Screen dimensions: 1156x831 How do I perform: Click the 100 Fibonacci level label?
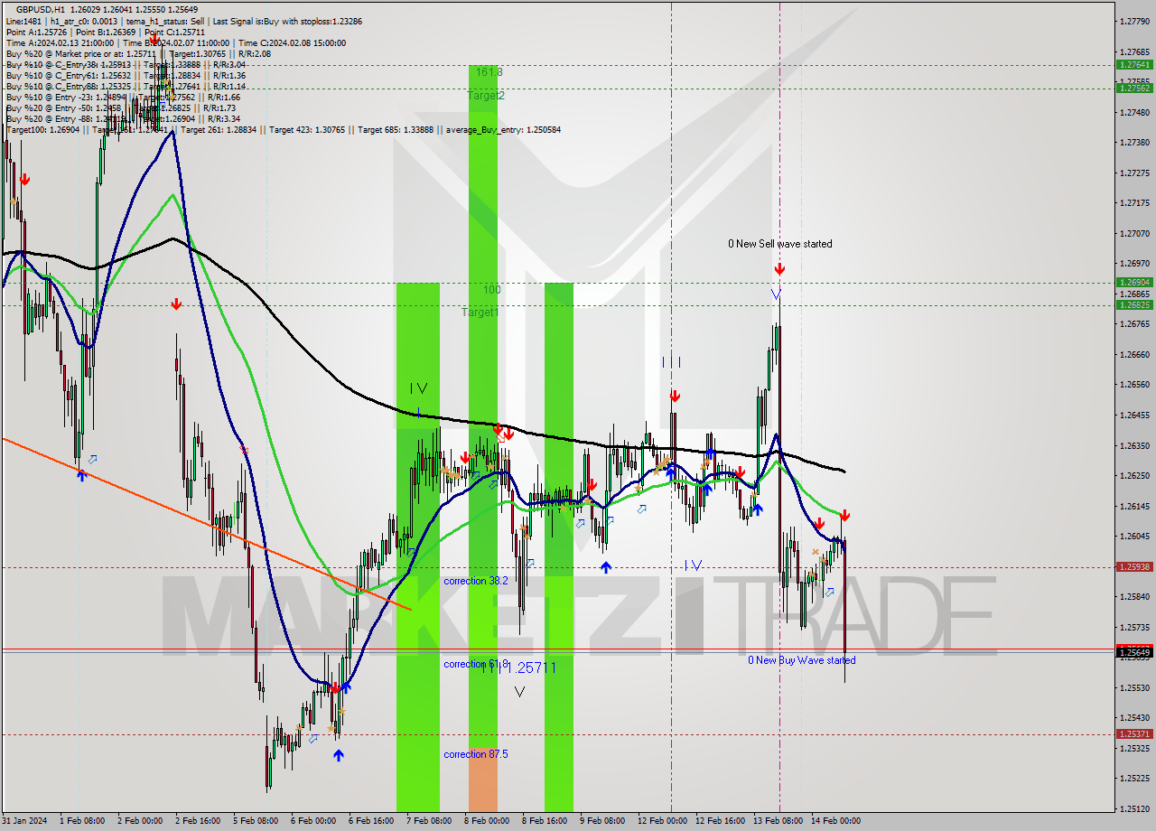(491, 290)
